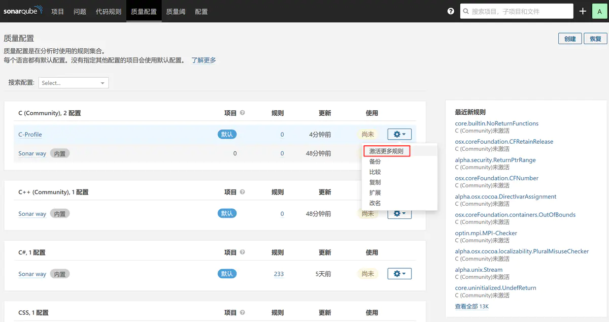The width and height of the screenshot is (609, 322).
Task: Click rules count 0 for C++ Sonar way
Action: click(282, 214)
